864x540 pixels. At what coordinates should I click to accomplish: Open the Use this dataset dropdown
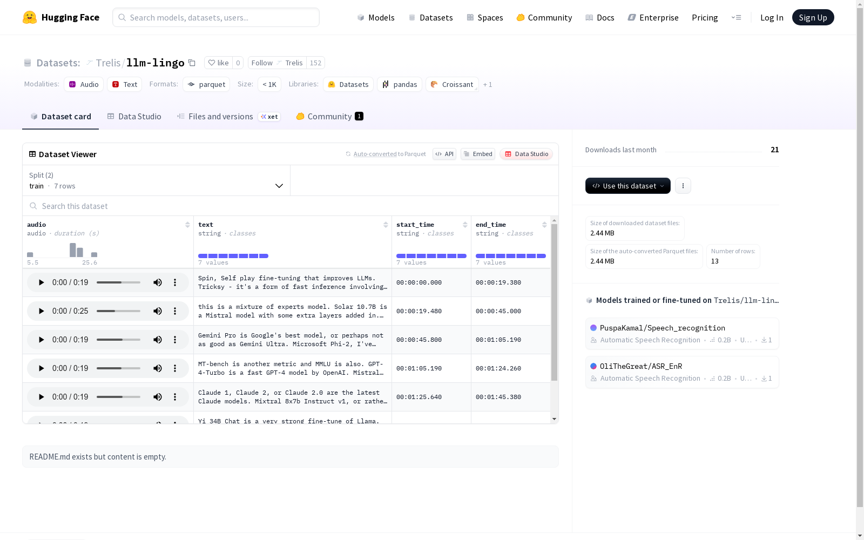628,186
